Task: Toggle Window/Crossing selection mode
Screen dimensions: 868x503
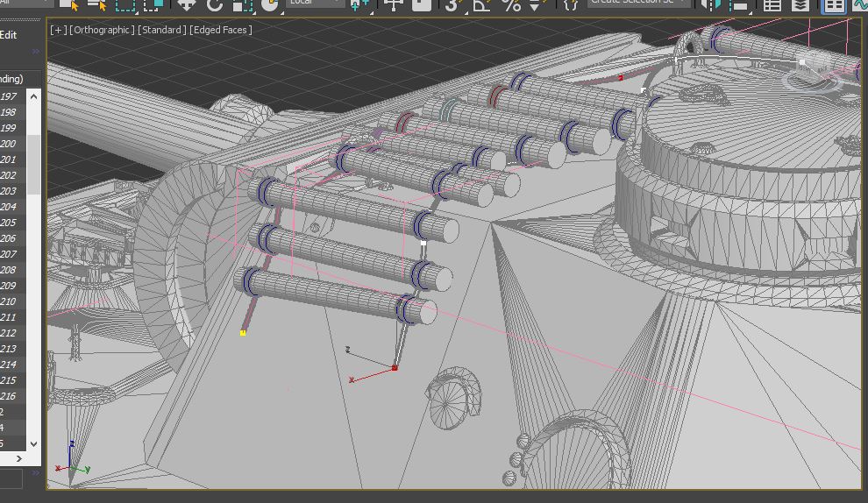Action: click(x=155, y=4)
